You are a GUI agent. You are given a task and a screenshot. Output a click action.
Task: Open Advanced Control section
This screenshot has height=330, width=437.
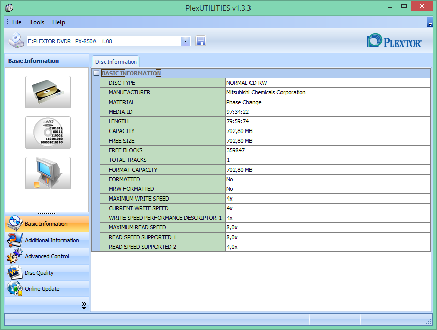click(47, 256)
